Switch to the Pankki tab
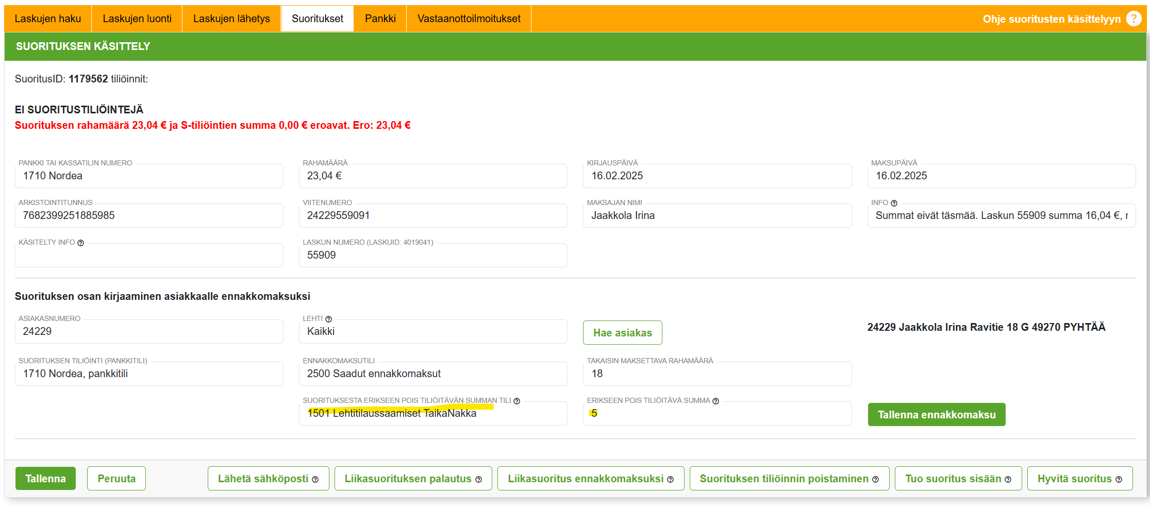The width and height of the screenshot is (1150, 508). (x=380, y=19)
